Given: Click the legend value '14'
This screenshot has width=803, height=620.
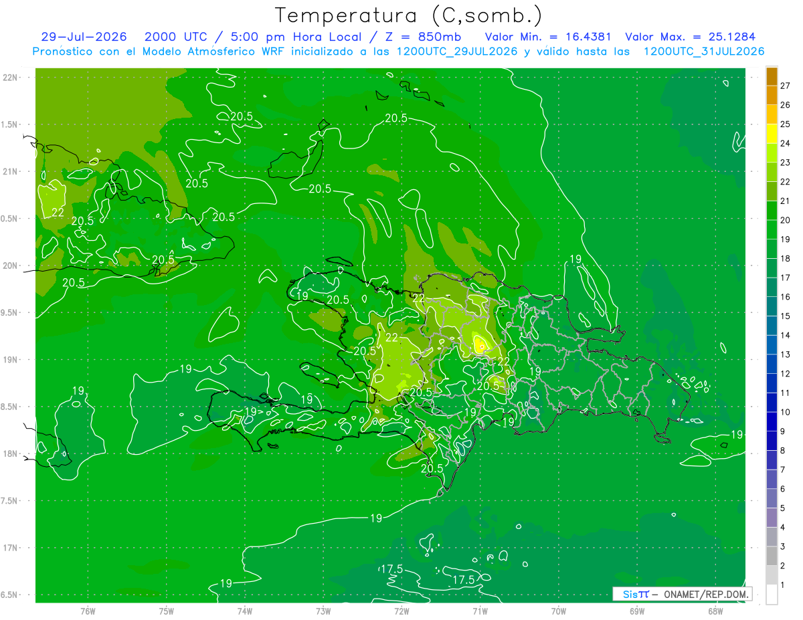Looking at the screenshot, I should point(786,335).
